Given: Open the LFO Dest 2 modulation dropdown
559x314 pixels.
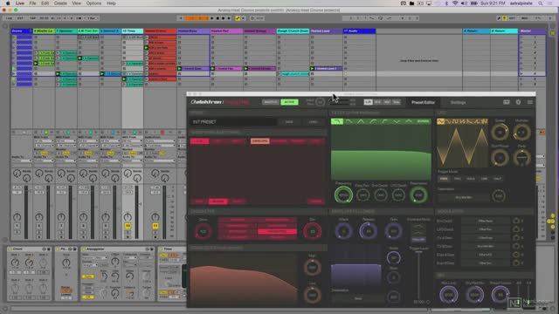Looking at the screenshot, I should pos(486,229).
